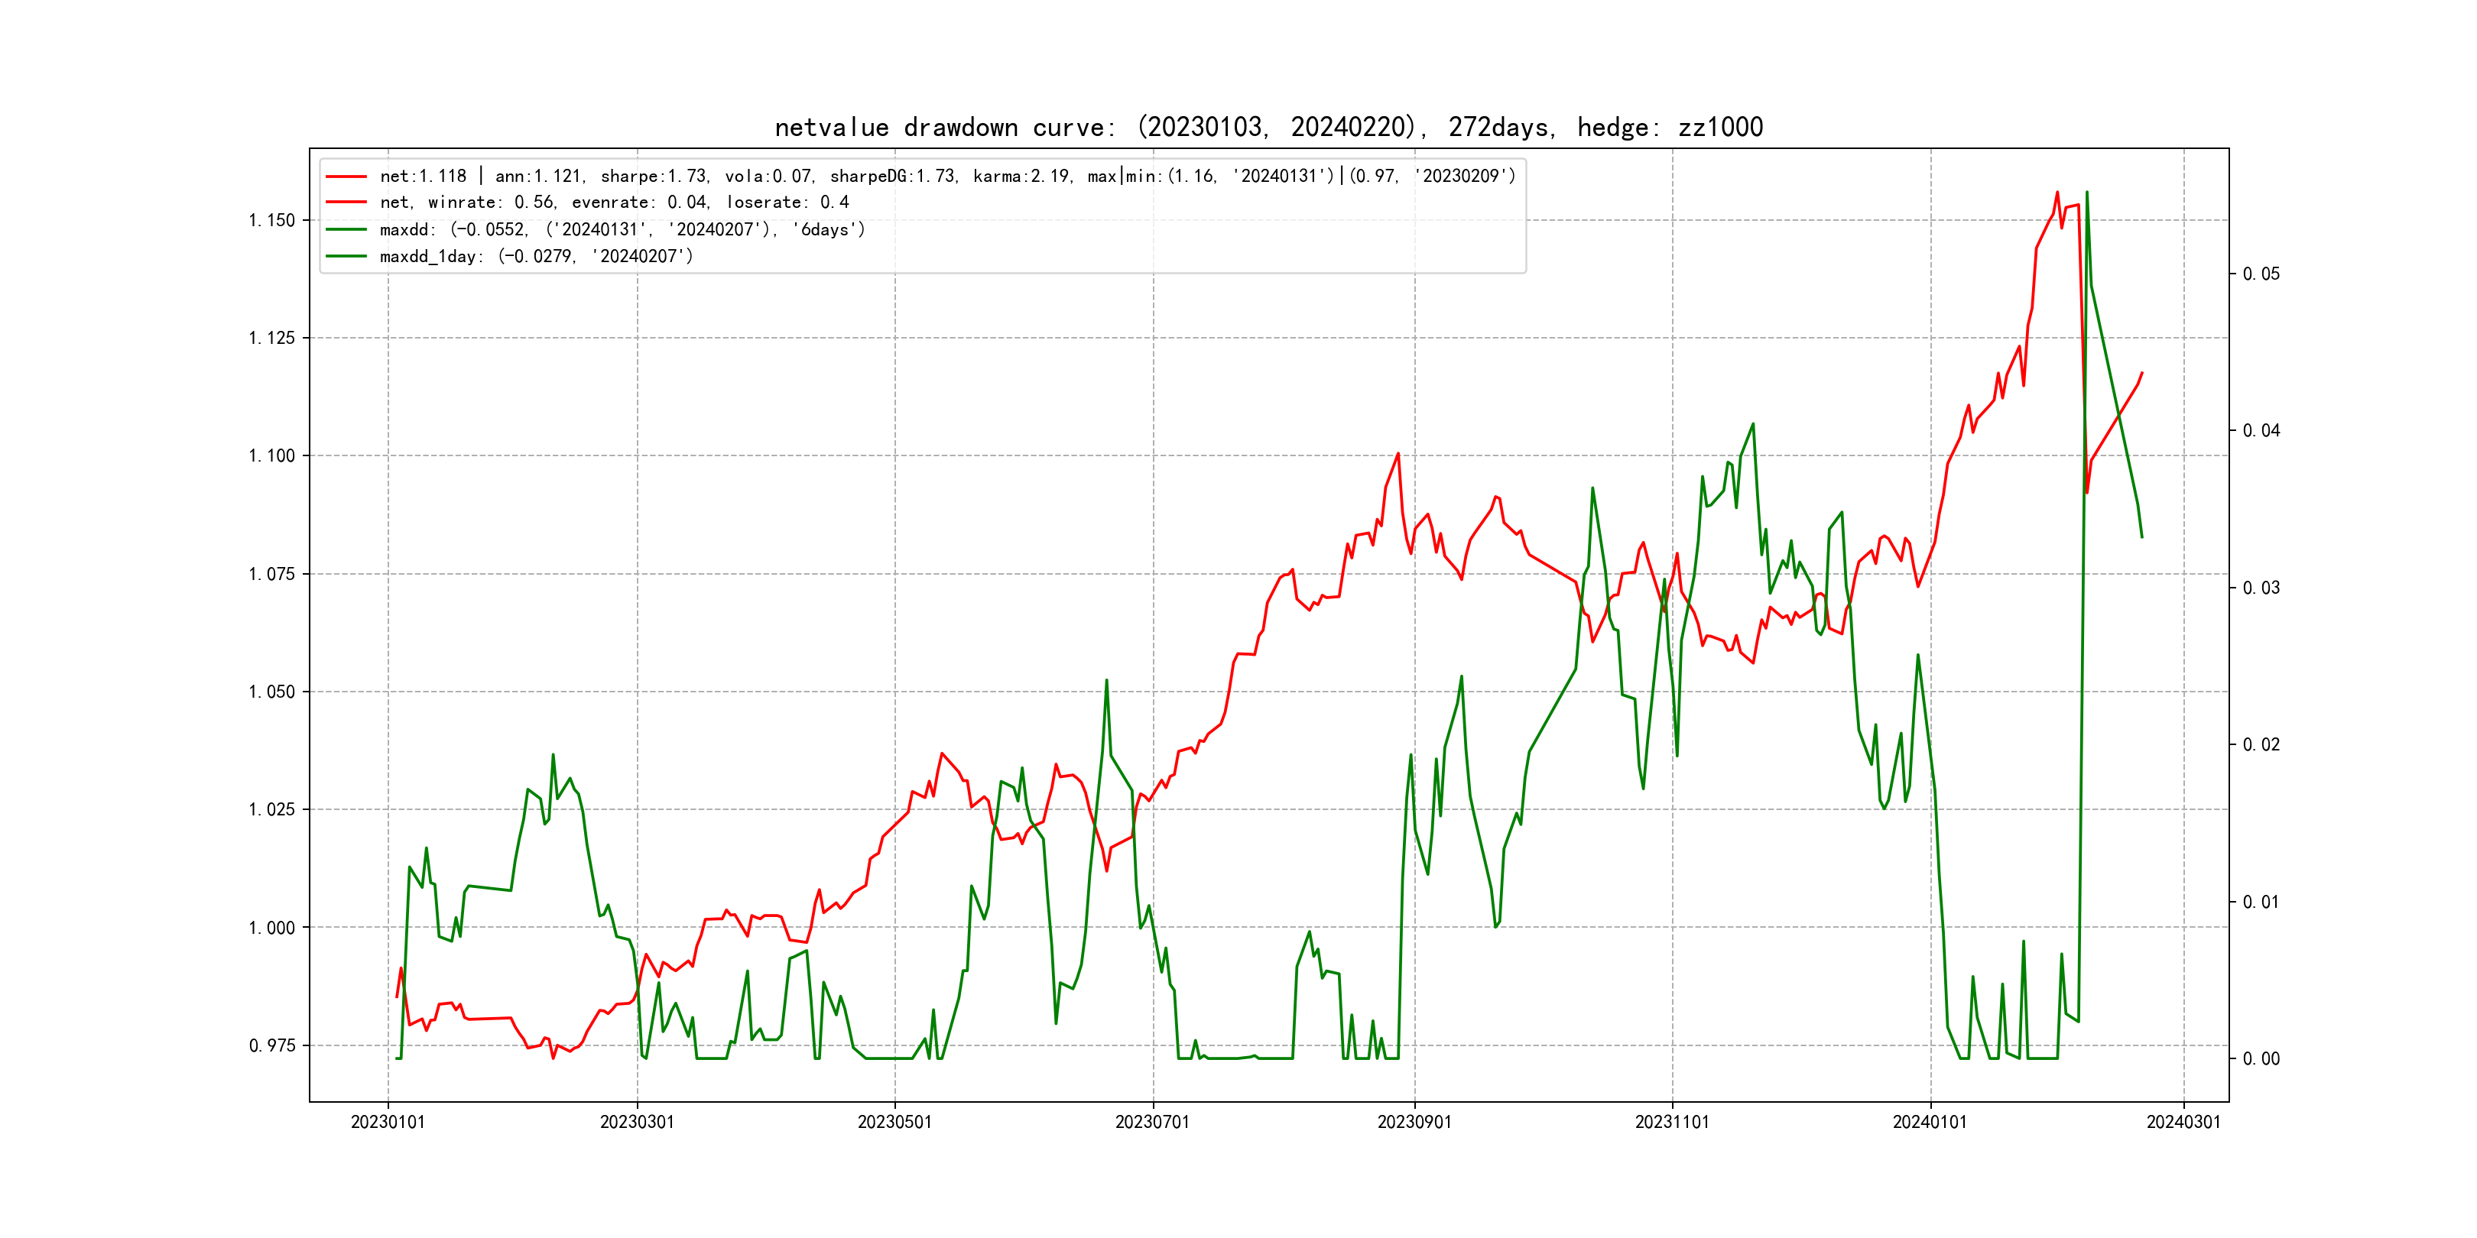2477x1238 pixels.
Task: Click the maxdd_1day legend text
Action: pos(536,257)
